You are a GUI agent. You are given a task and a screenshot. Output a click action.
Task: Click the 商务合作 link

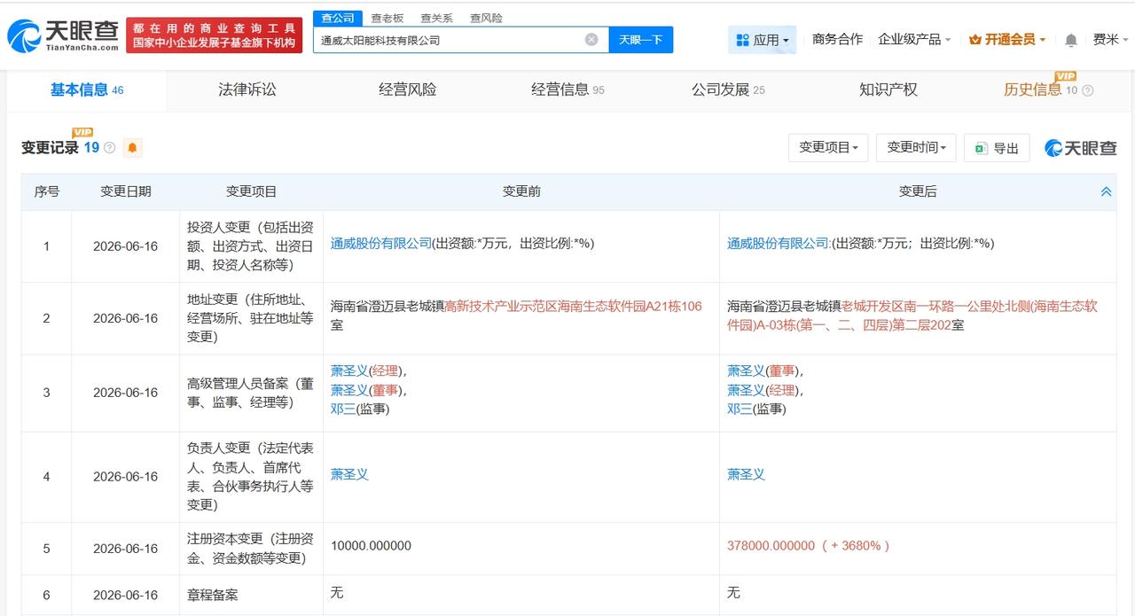point(837,40)
